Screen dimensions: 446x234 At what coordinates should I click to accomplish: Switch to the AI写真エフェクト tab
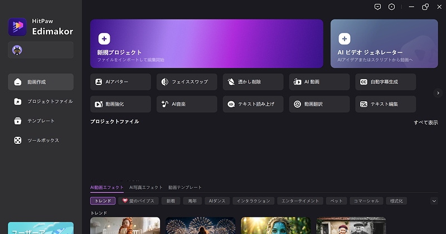click(146, 187)
